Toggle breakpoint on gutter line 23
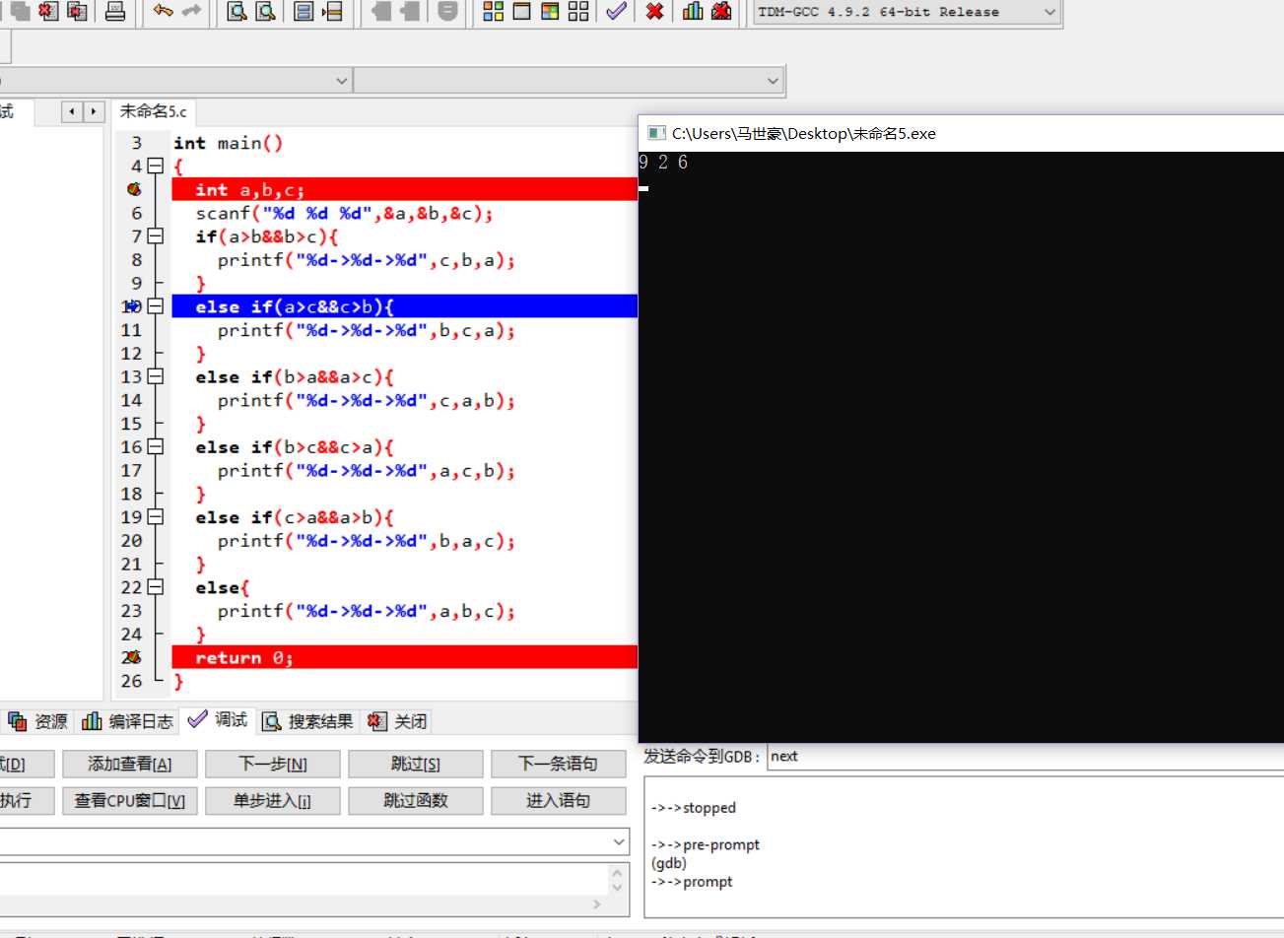1284x938 pixels. pyautogui.click(x=132, y=611)
